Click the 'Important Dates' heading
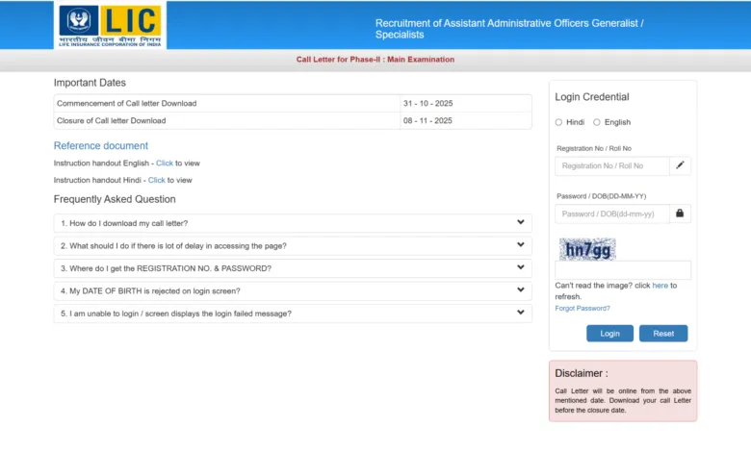751x452 pixels. click(90, 83)
